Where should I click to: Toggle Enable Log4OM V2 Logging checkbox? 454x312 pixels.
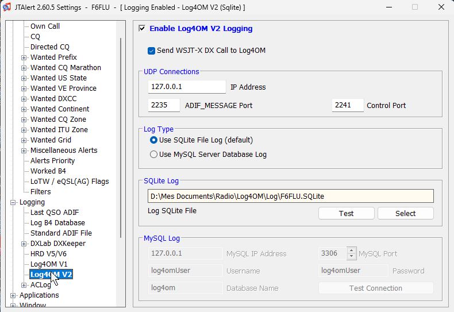point(142,28)
